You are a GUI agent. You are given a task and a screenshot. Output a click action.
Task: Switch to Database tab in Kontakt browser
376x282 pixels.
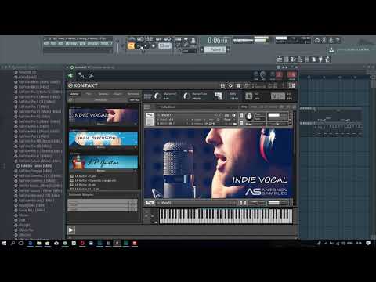pyautogui.click(x=103, y=94)
